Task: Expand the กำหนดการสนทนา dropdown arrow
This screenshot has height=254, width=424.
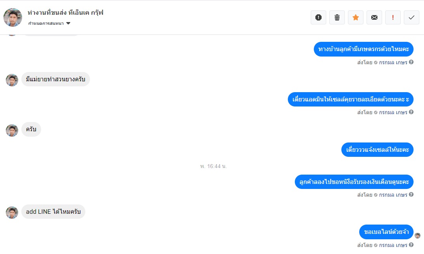Action: click(x=68, y=23)
